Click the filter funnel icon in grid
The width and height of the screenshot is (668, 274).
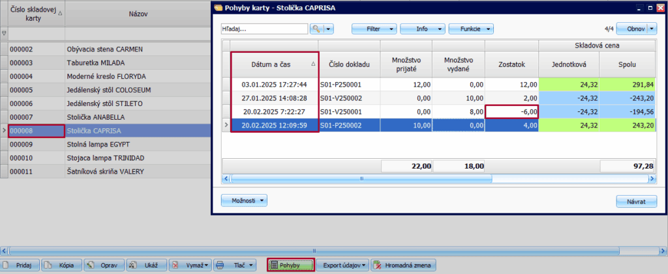[x=4, y=32]
